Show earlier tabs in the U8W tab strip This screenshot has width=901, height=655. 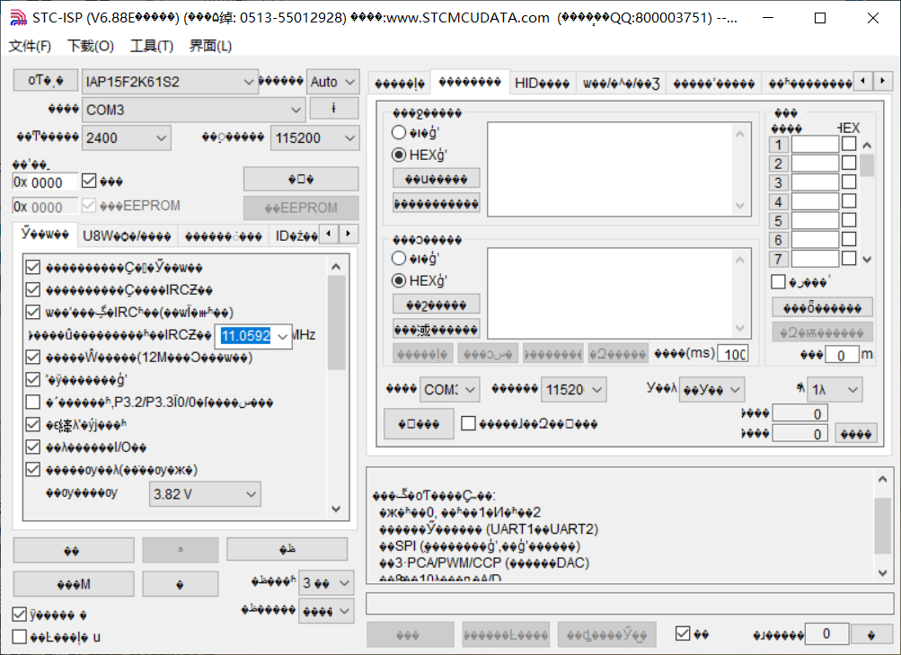coord(328,234)
